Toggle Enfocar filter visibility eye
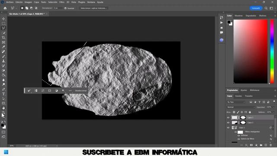Viewport: 277px width, 156px height. [x=238, y=136]
